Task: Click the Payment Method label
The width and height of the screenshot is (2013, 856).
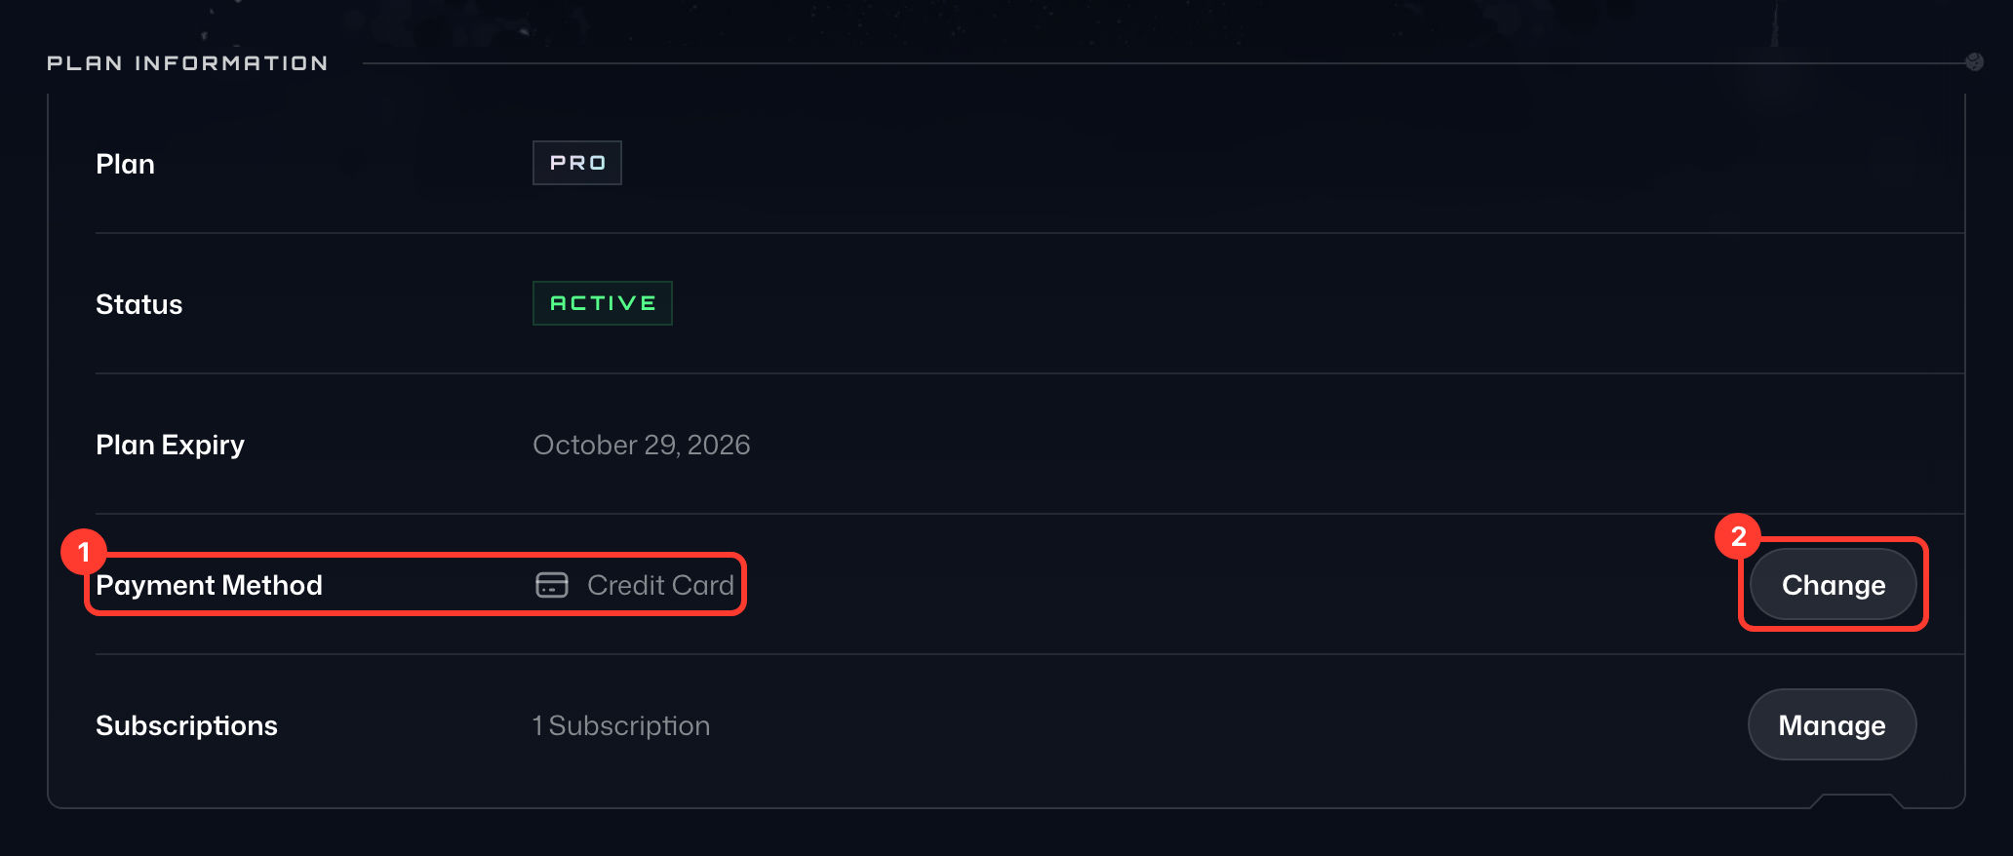Action: 209,585
